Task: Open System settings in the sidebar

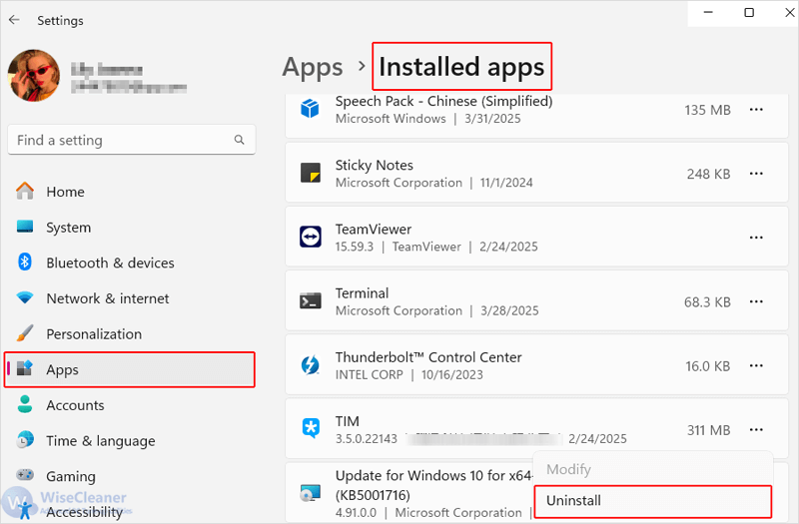Action: click(130, 228)
